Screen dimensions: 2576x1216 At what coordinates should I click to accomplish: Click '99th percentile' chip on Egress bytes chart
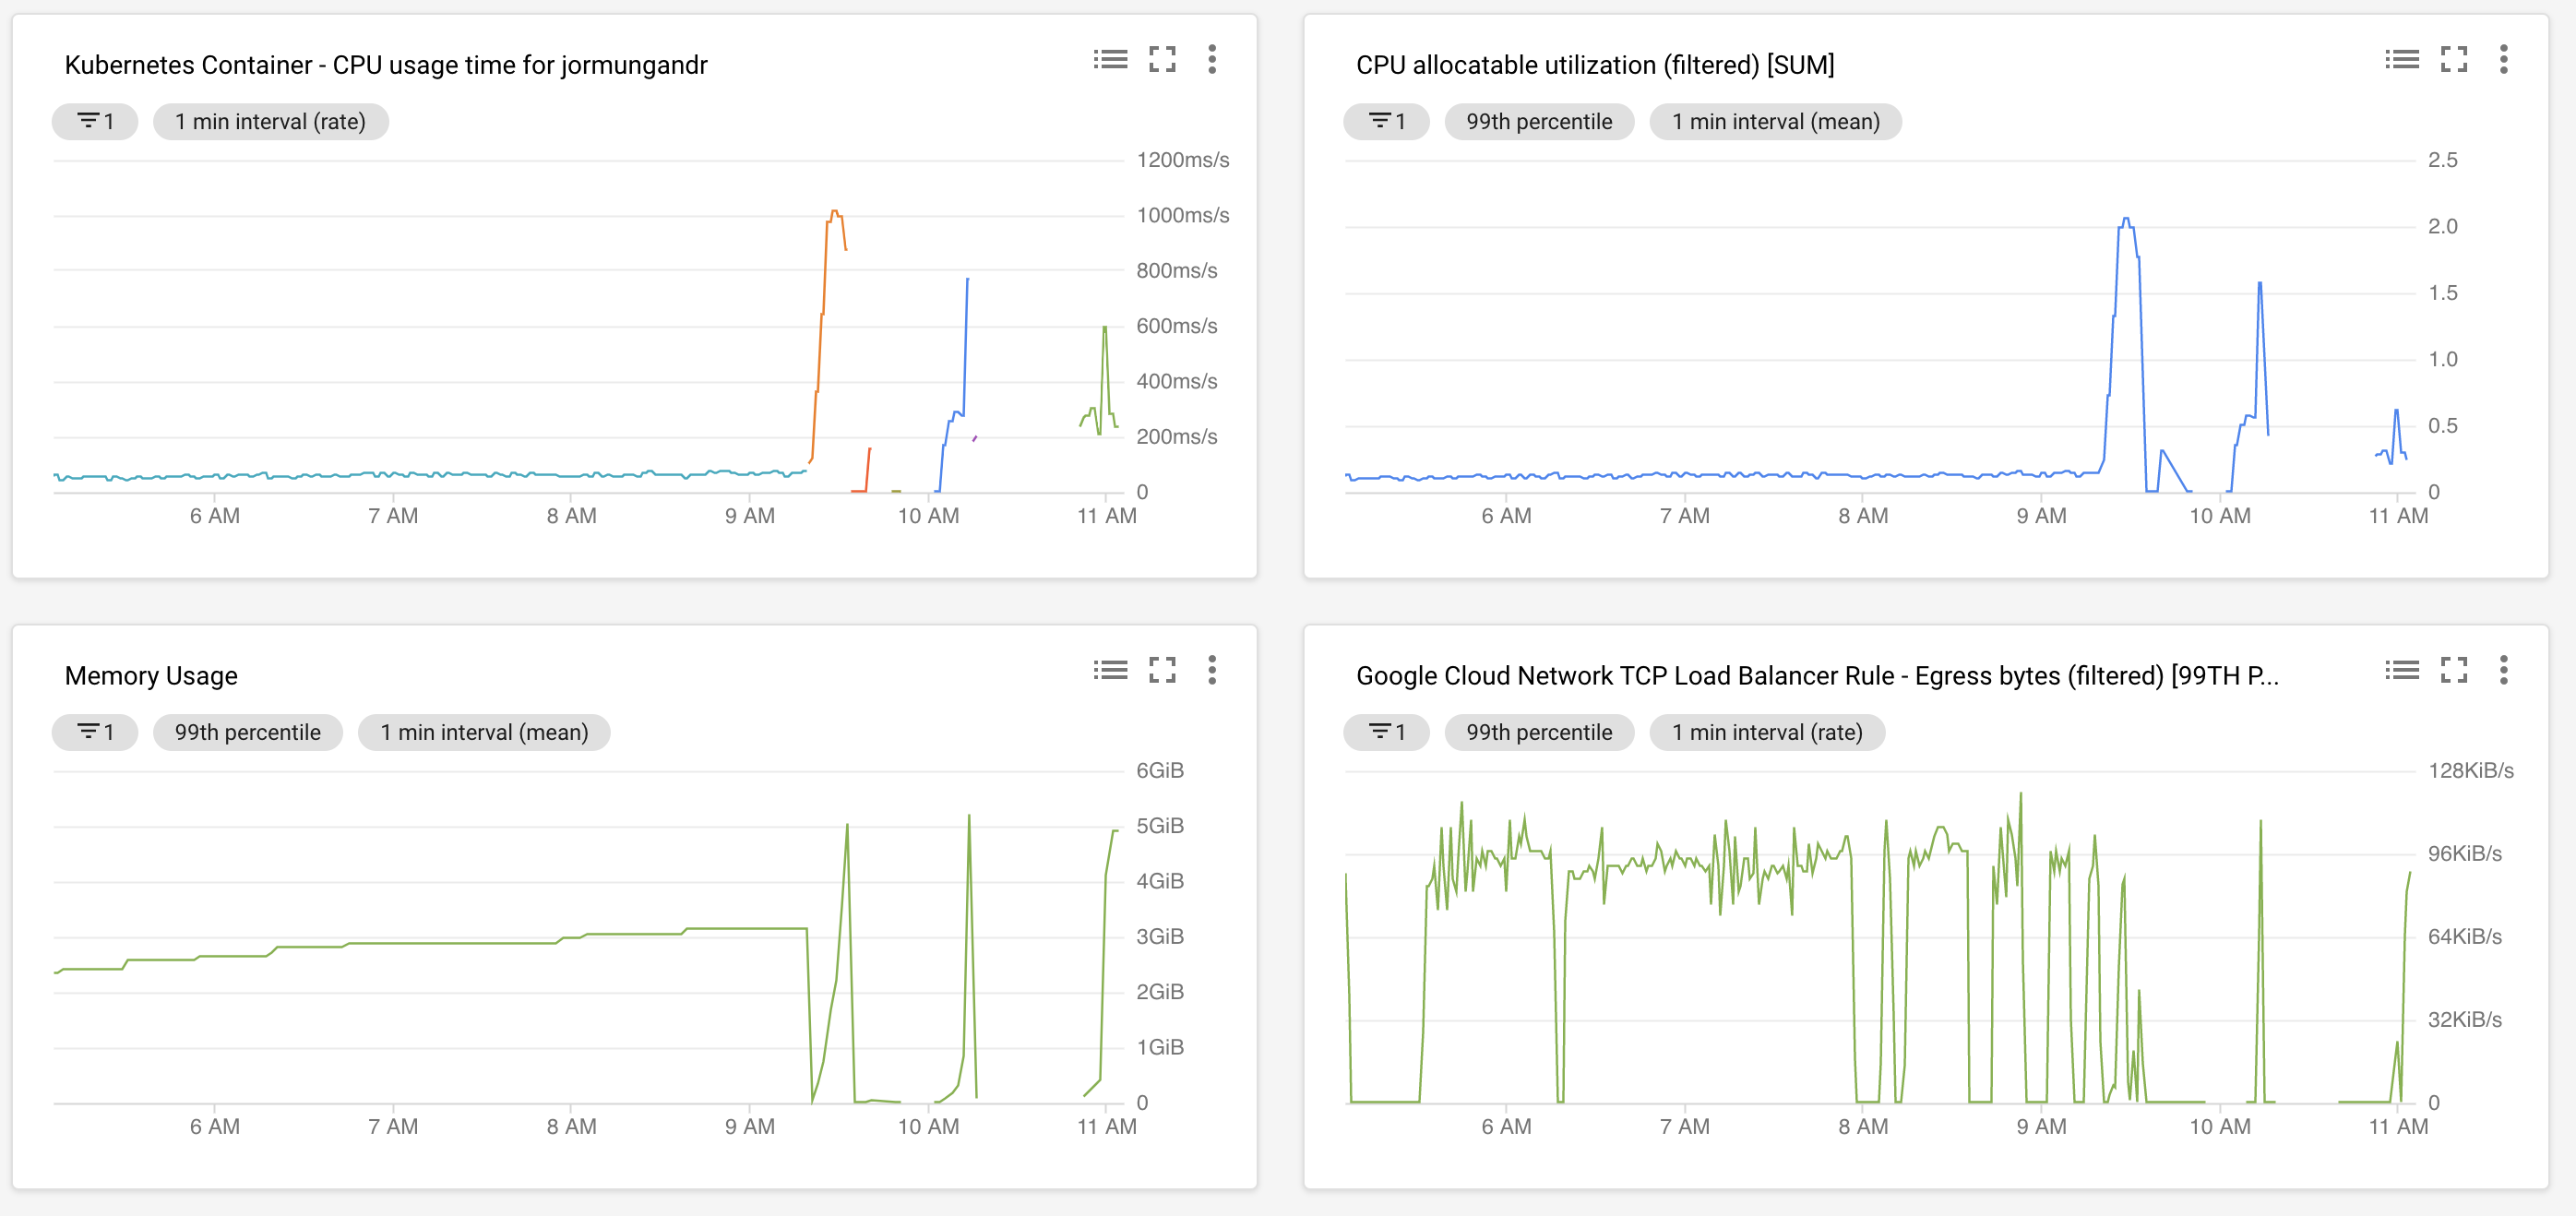[x=1539, y=733]
